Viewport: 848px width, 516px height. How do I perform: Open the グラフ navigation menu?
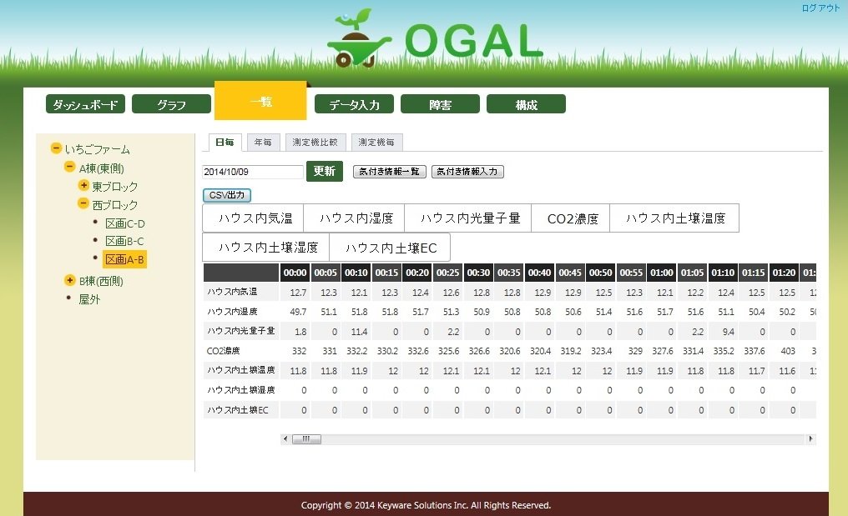tap(171, 105)
